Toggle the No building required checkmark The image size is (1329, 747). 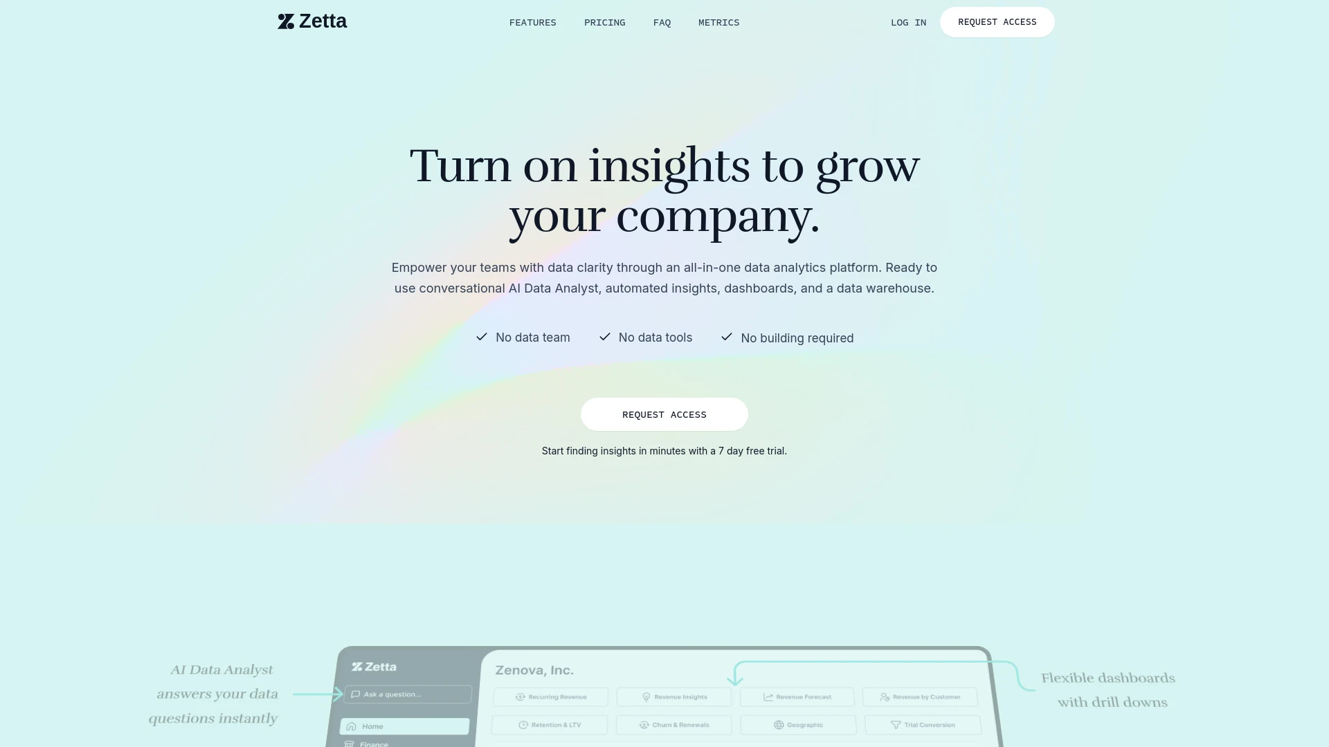click(727, 338)
